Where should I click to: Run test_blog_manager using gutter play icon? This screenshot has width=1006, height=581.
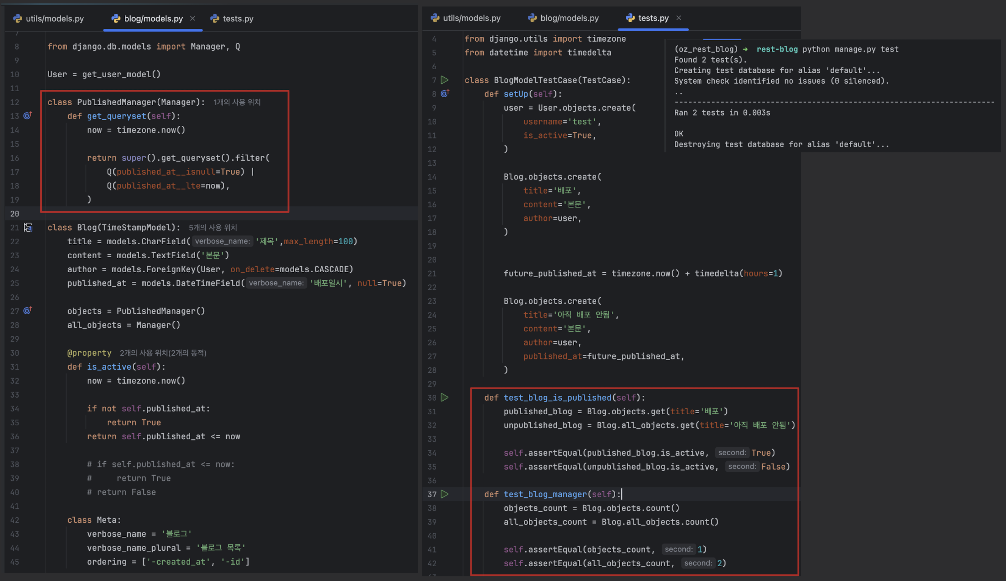pos(444,494)
